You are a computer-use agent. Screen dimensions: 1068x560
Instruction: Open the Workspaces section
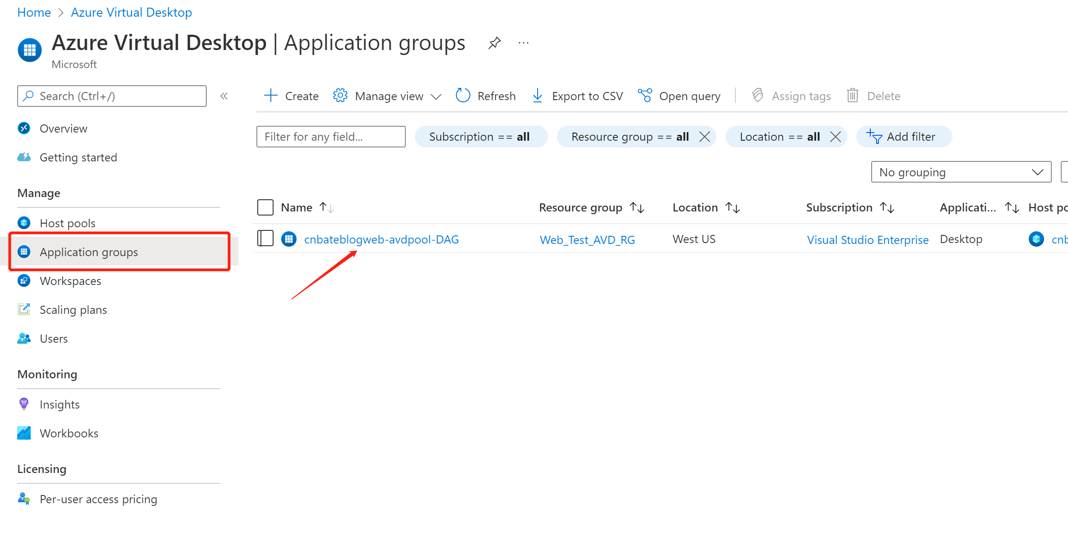[70, 281]
